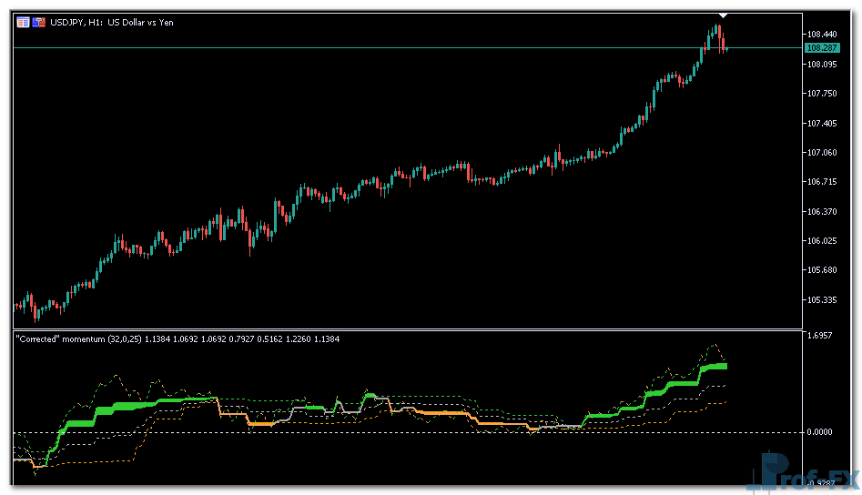Click the current price label 108.287
The image size is (862, 495).
tap(821, 47)
